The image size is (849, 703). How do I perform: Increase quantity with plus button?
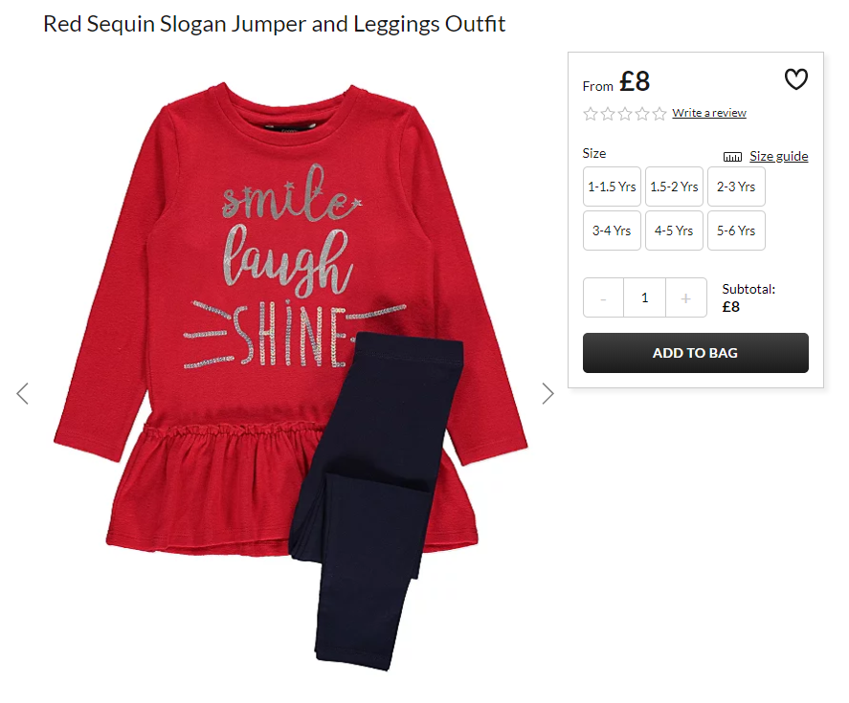click(686, 297)
